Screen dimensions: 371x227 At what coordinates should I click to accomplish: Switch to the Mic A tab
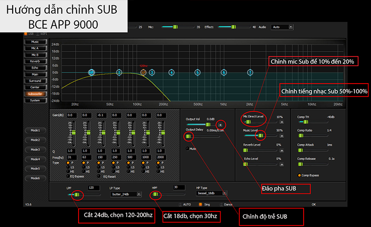click(35, 48)
